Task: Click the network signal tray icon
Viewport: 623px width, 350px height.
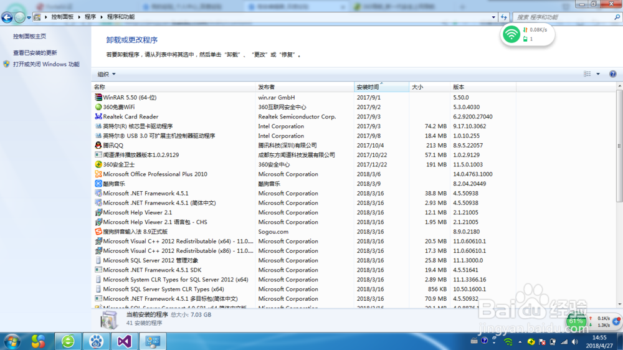Action: point(564,342)
